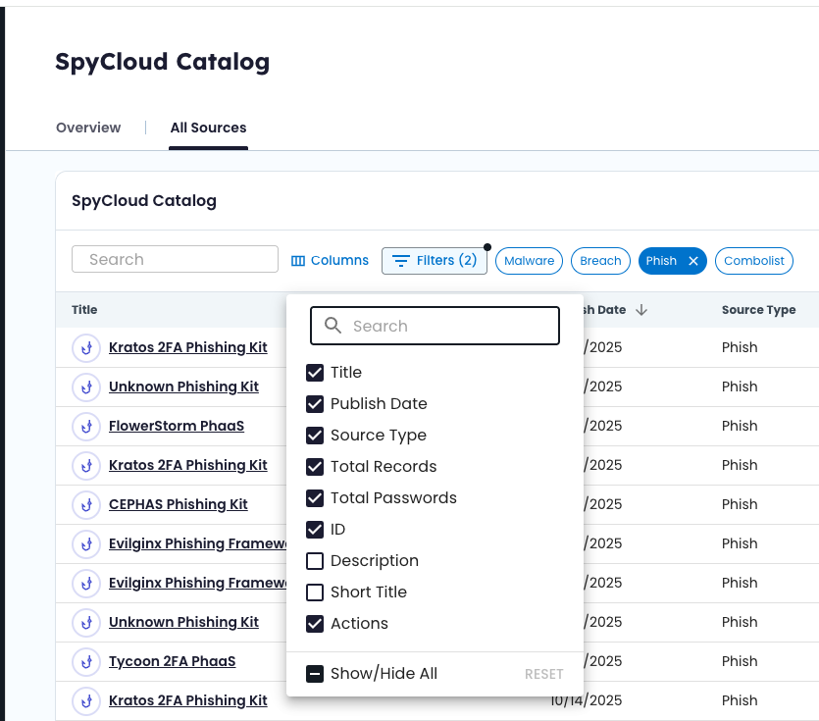Uncheck the Publish Date column checkbox

[x=315, y=404]
